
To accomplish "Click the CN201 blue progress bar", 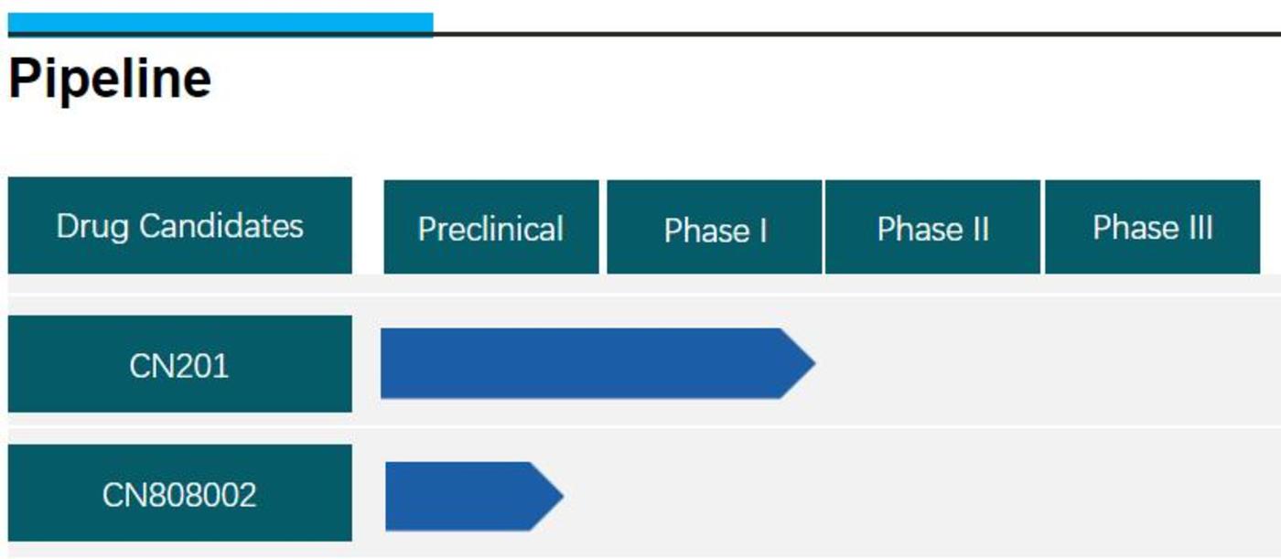I will click(581, 364).
